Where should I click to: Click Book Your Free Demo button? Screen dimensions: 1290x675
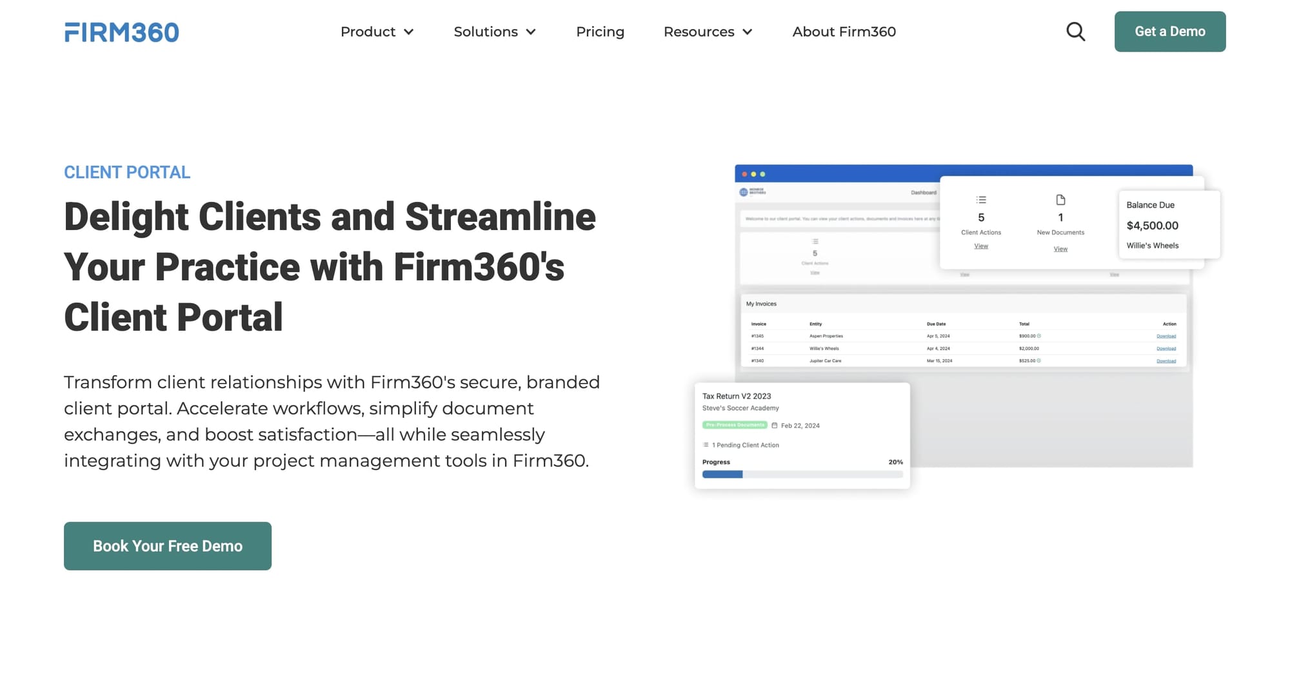pos(168,546)
